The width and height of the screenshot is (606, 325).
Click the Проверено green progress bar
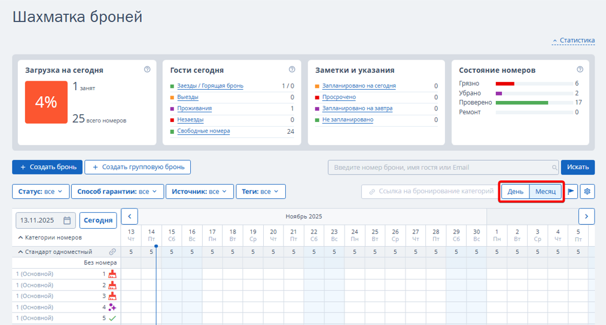pos(522,103)
